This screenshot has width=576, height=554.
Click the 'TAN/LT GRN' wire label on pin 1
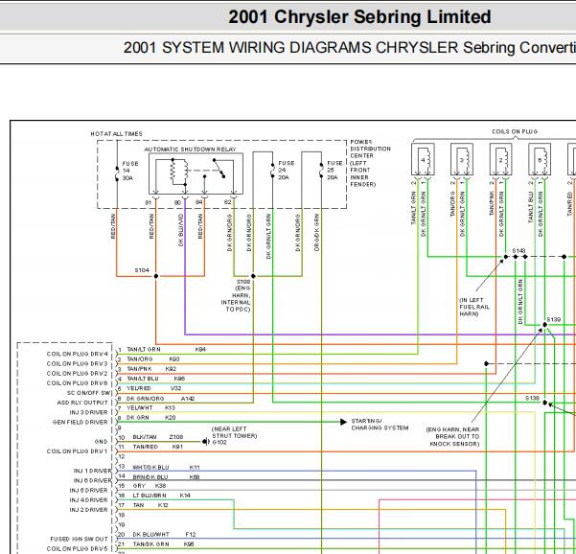[144, 349]
